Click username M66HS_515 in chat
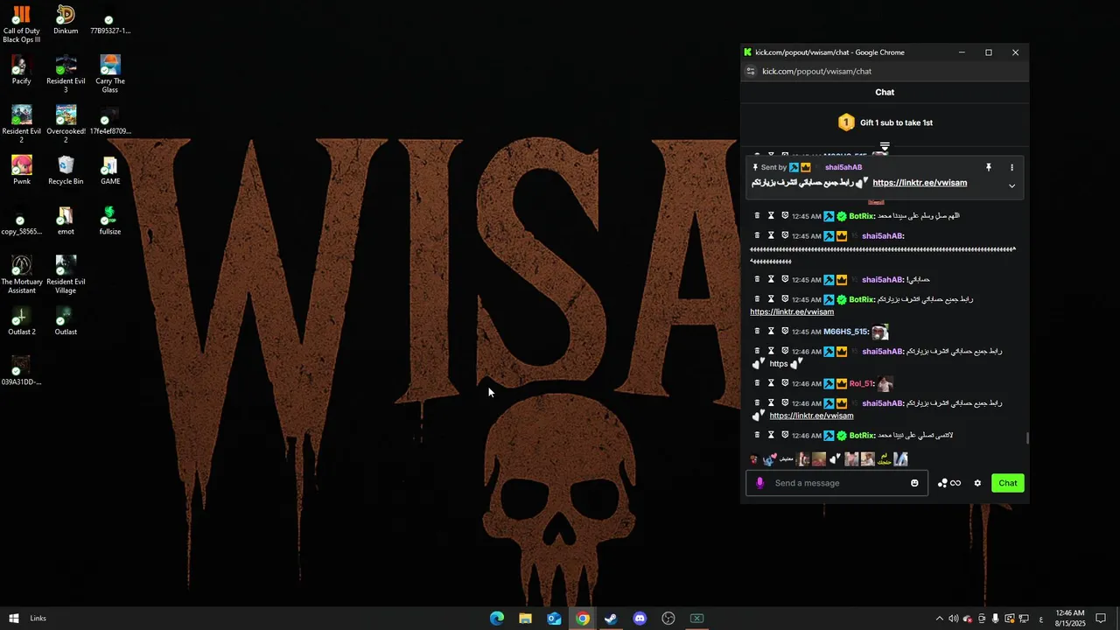 click(846, 332)
